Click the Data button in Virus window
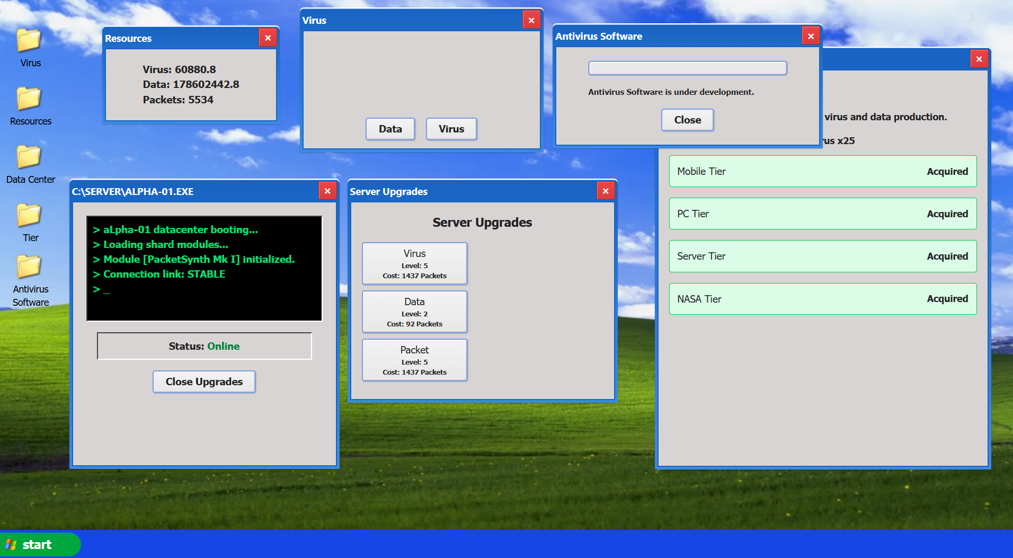Screen dimensions: 1013x558 click(390, 129)
